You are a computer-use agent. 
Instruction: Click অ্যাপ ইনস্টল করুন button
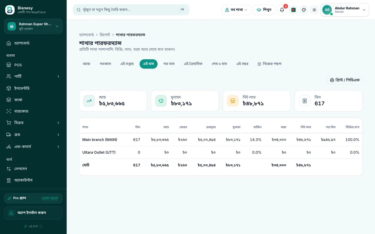pyautogui.click(x=33, y=213)
